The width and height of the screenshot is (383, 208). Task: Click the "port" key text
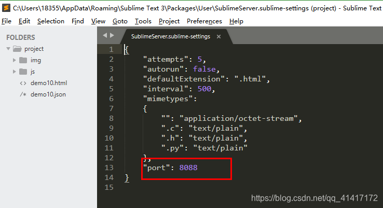coord(156,168)
